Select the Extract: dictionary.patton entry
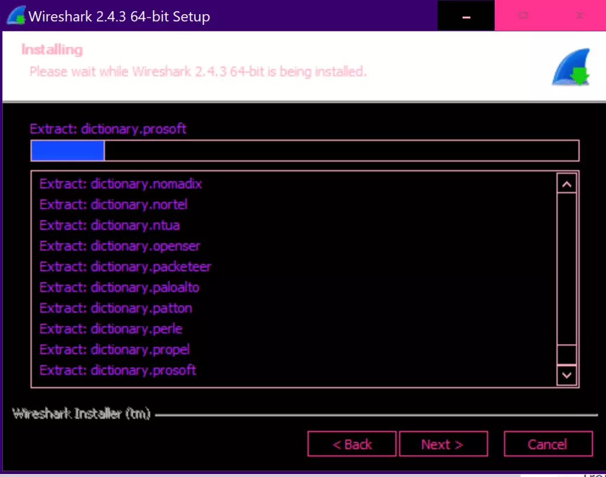This screenshot has width=606, height=477. point(115,308)
